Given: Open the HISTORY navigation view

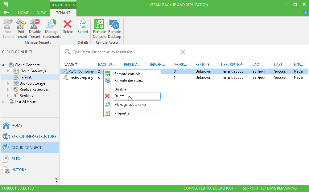Looking at the screenshot, I should [30, 170].
